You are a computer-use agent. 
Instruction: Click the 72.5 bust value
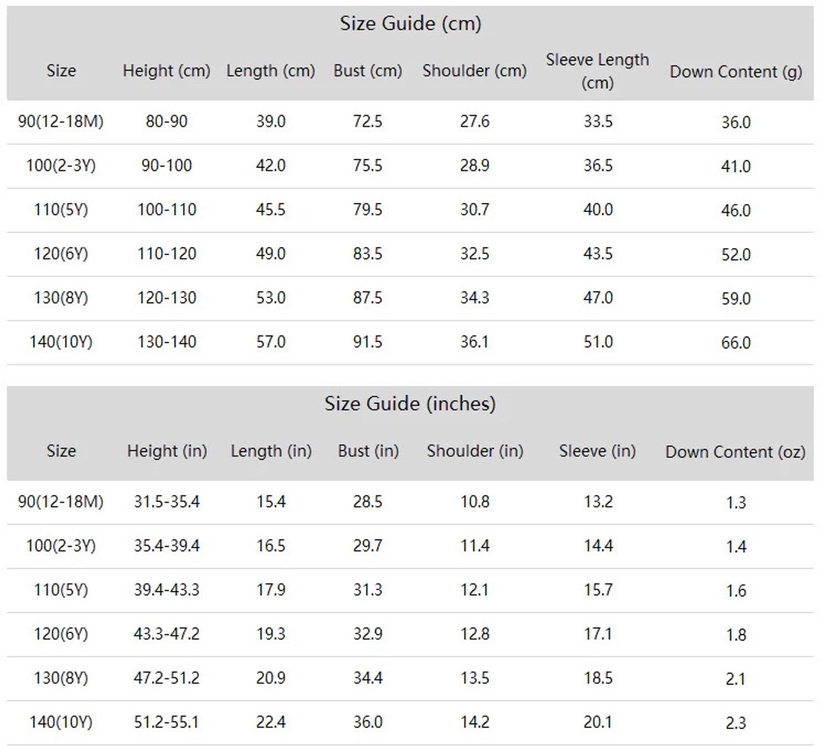tap(368, 122)
